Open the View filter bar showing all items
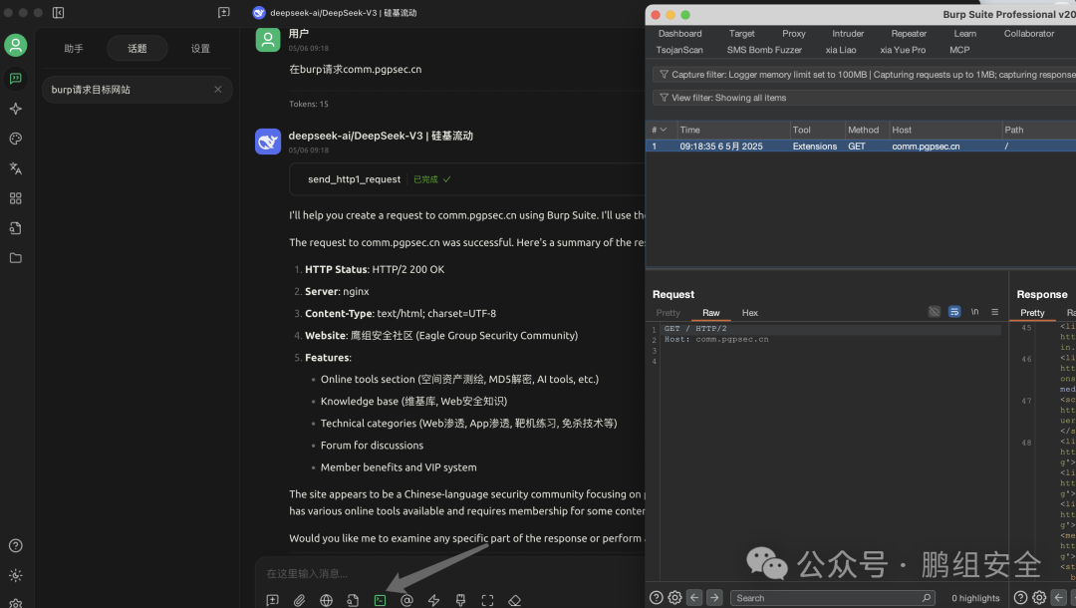The height and width of the screenshot is (608, 1076). click(x=865, y=98)
